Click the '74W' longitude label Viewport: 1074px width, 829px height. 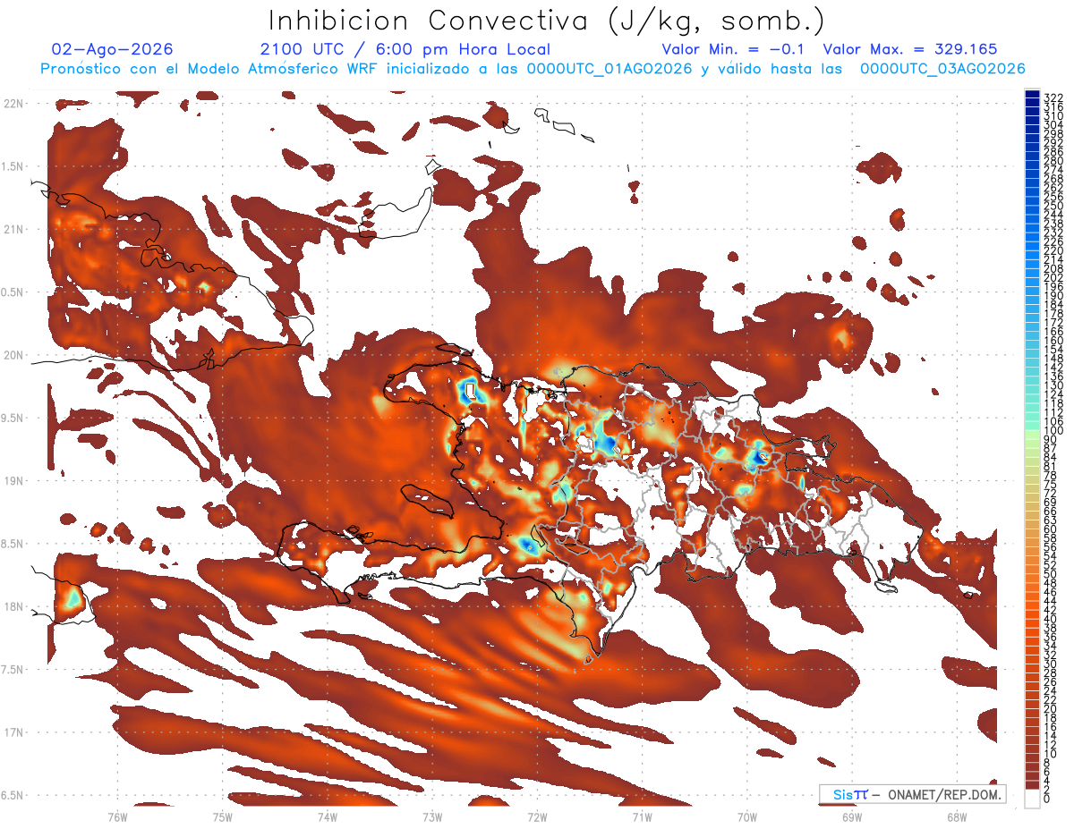[x=327, y=816]
